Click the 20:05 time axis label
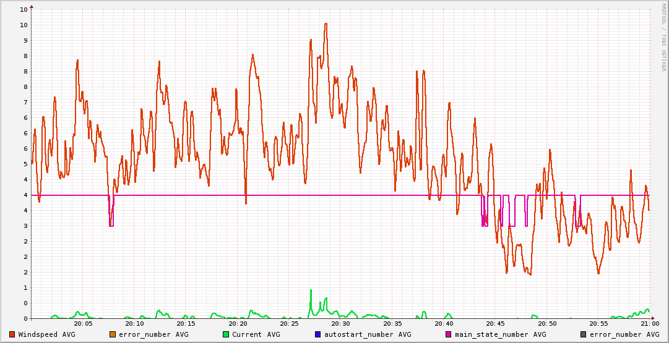The height and width of the screenshot is (343, 669). coord(83,323)
